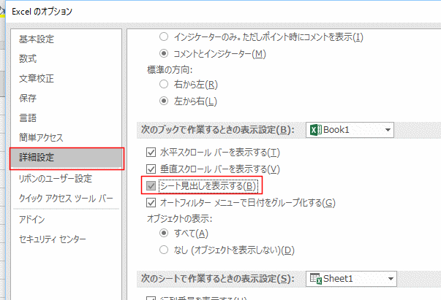Click the オブジェクトの表示 label

pos(179,218)
